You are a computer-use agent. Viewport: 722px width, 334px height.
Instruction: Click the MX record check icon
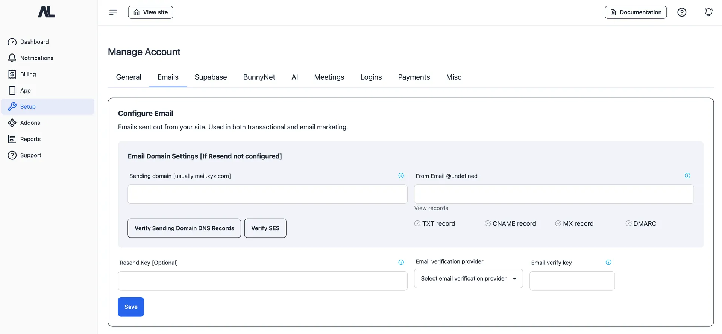pos(558,223)
